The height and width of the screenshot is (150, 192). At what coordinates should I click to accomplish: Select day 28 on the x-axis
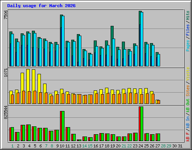pyautogui.click(x=163, y=146)
